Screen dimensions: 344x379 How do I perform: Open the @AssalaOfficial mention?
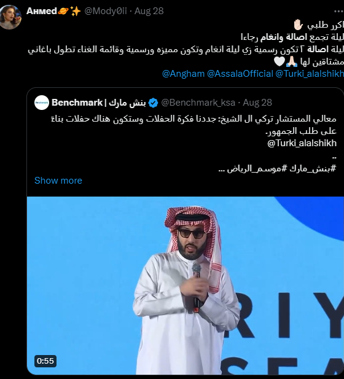click(x=240, y=74)
